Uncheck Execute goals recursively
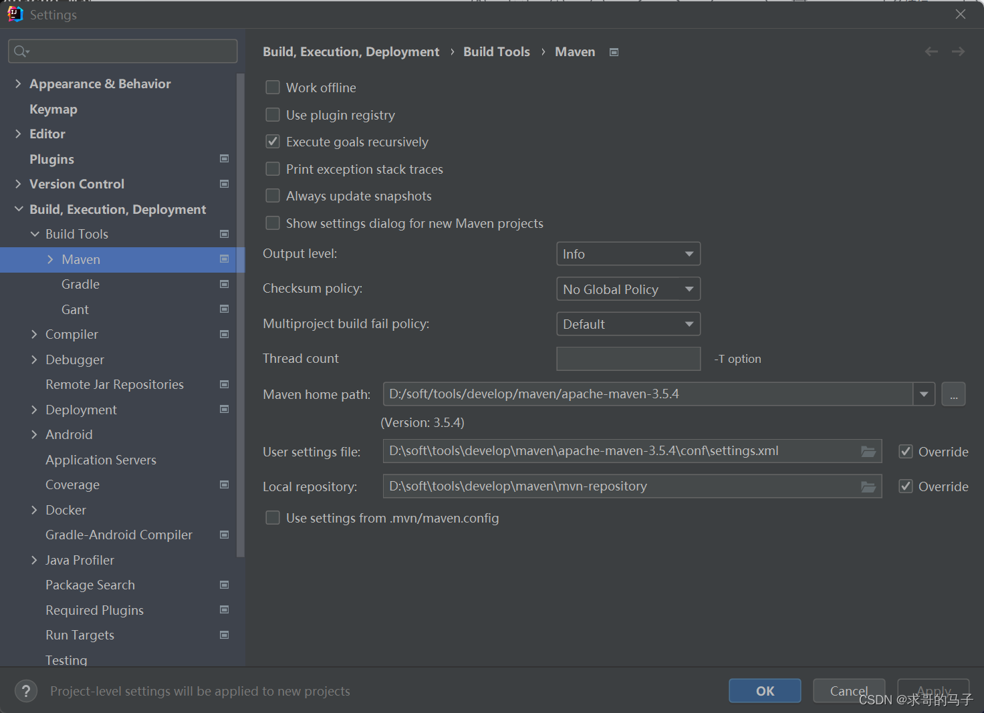Screen dimensions: 984x713 click(273, 142)
